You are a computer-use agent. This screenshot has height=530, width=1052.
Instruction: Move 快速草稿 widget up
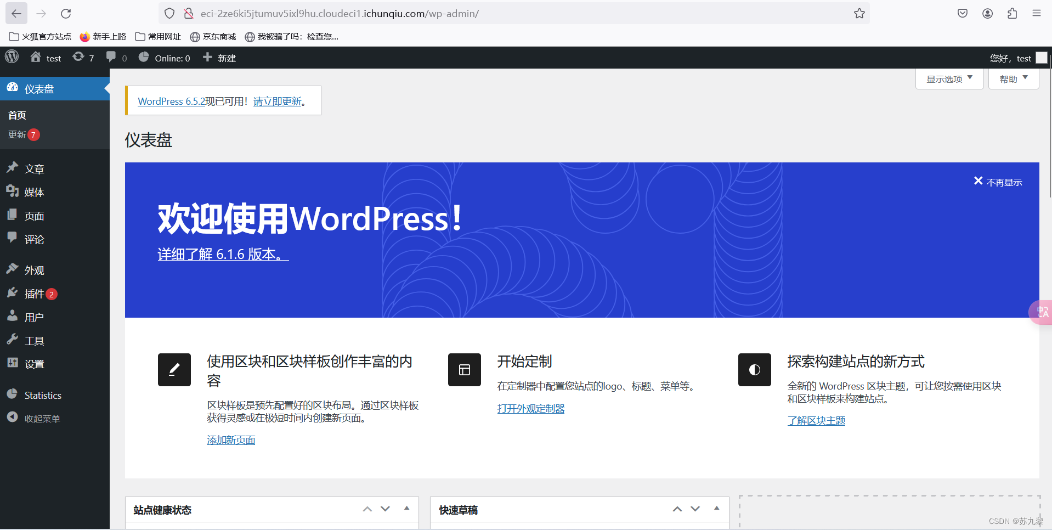pos(677,509)
